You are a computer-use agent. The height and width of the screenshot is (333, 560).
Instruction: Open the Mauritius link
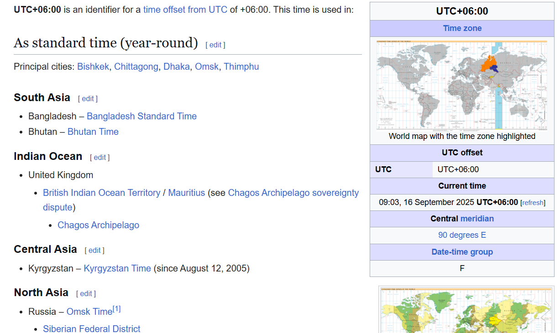coord(187,193)
